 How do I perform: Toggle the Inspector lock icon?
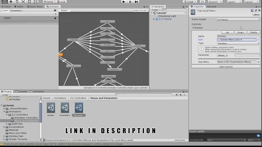tap(256, 7)
